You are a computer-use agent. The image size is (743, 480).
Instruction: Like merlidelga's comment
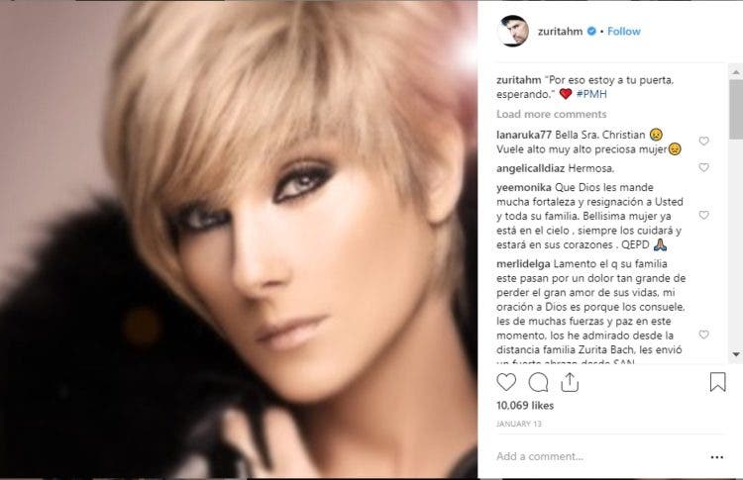[703, 335]
